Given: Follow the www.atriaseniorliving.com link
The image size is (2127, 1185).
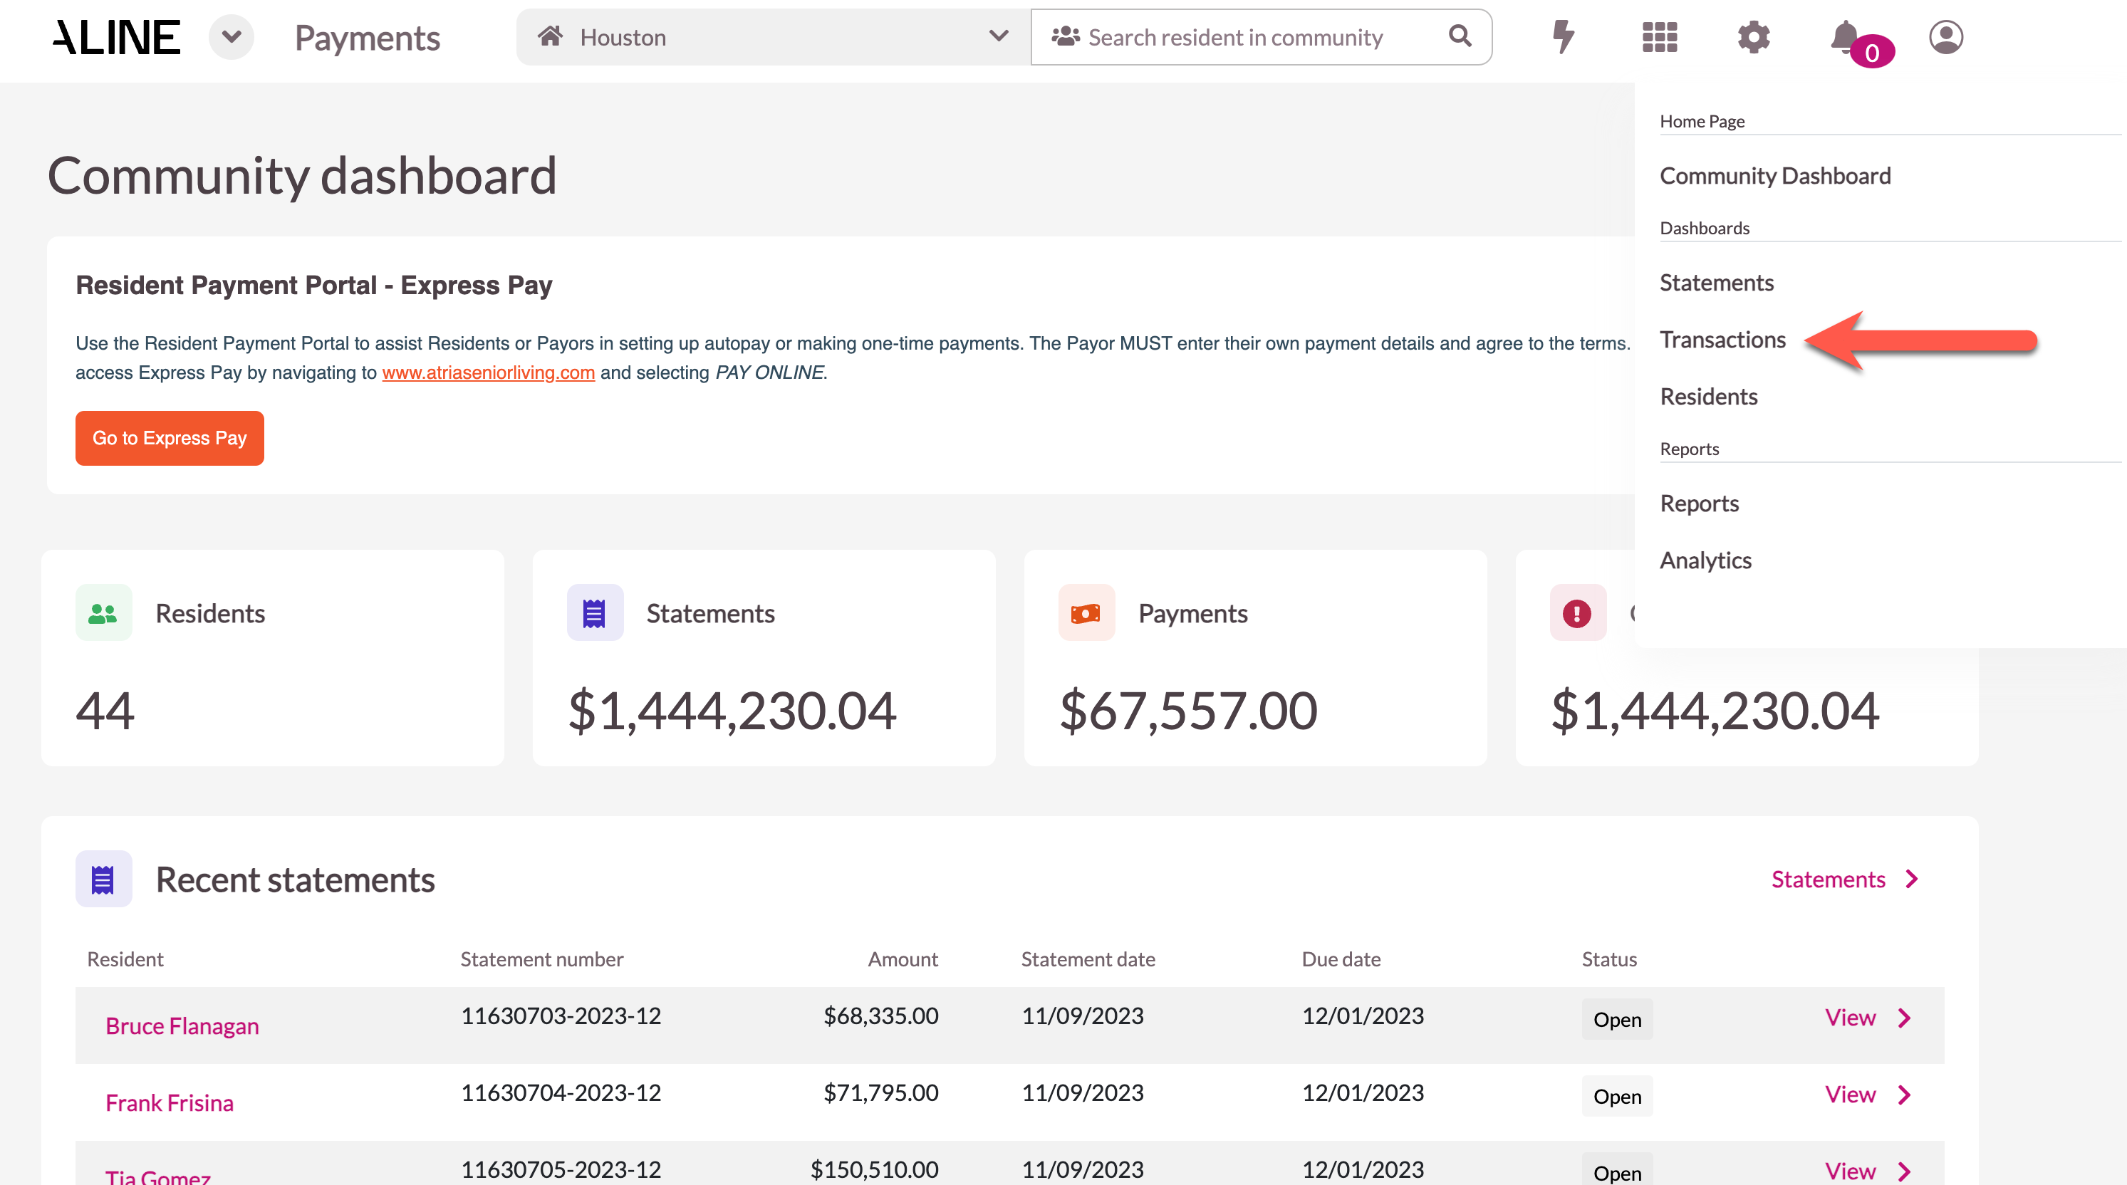Looking at the screenshot, I should 488,373.
